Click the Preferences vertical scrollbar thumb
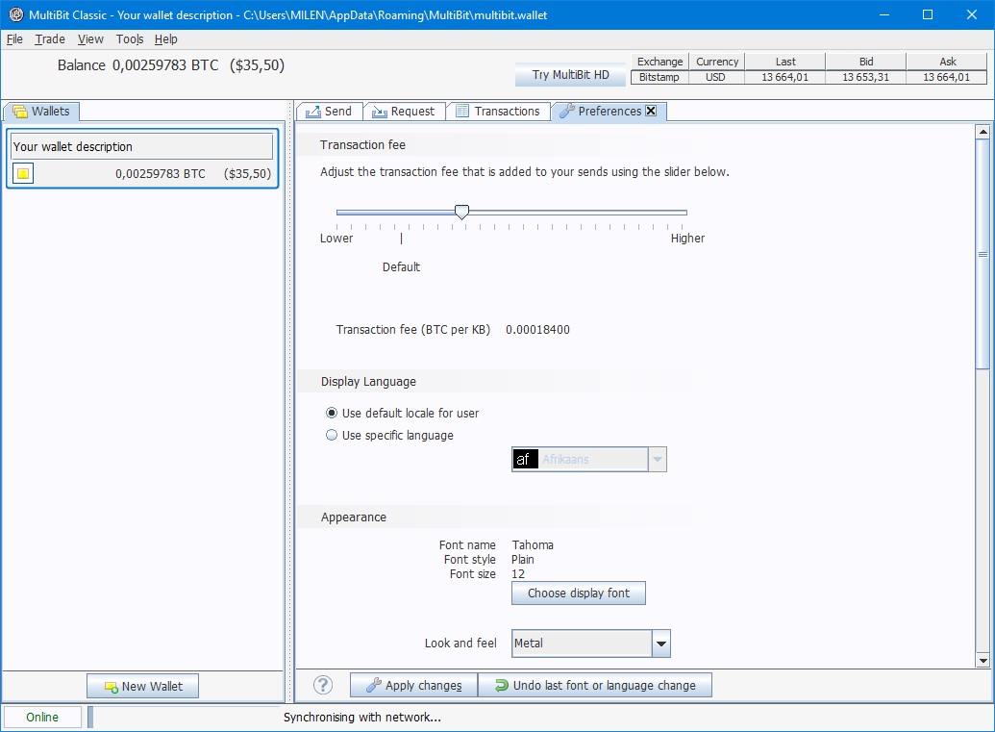The image size is (995, 732). pyautogui.click(x=983, y=254)
